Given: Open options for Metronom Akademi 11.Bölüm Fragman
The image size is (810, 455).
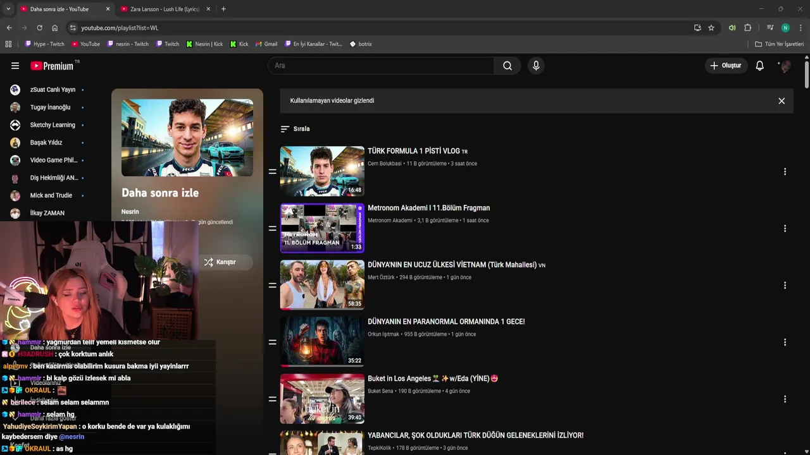Looking at the screenshot, I should [x=785, y=228].
